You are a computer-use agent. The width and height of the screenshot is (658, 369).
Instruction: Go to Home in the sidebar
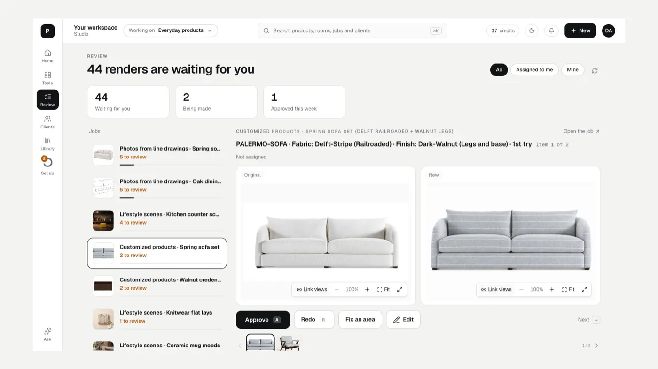point(47,56)
